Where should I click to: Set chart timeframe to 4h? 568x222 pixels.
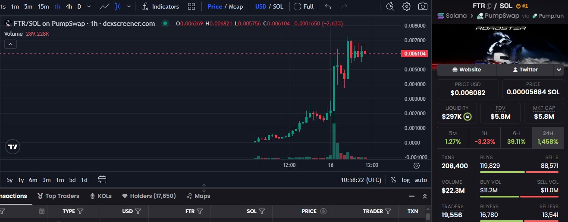(69, 6)
